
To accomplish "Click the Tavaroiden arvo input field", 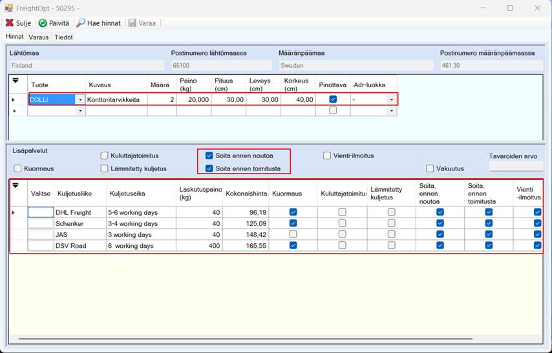I will coord(516,166).
